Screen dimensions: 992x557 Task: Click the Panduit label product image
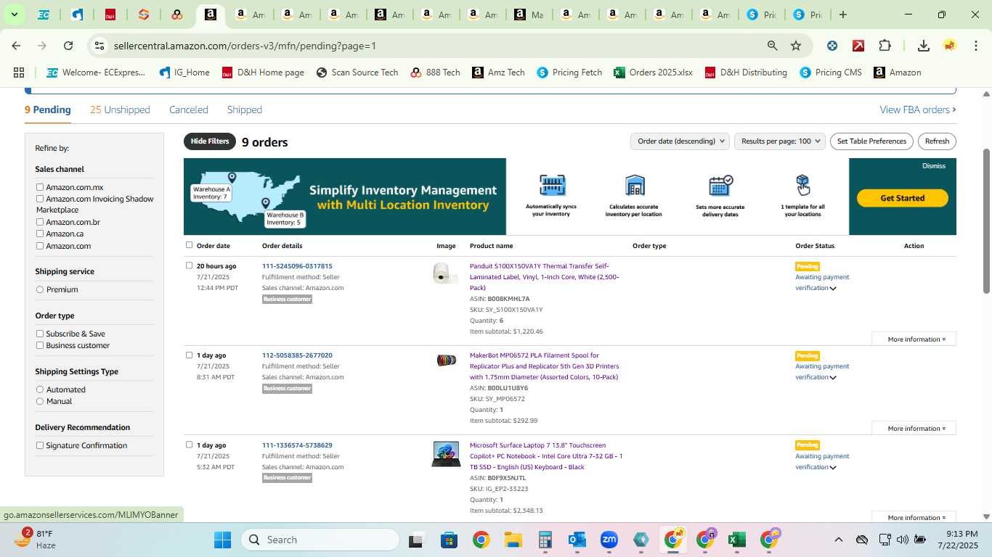(445, 273)
